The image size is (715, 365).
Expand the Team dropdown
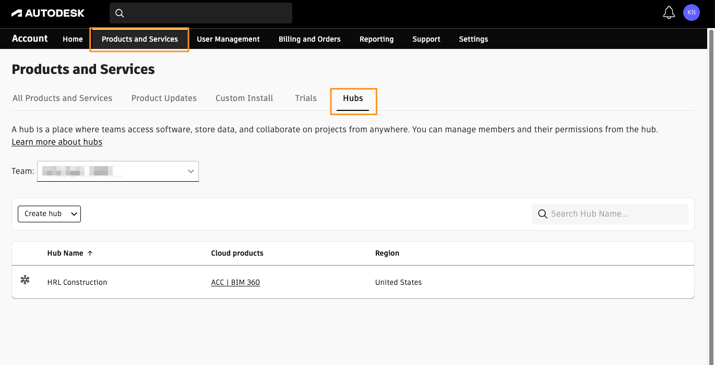pos(118,171)
